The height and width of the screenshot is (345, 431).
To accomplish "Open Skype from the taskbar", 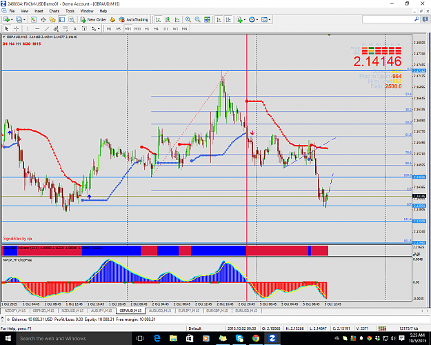I will (239, 338).
